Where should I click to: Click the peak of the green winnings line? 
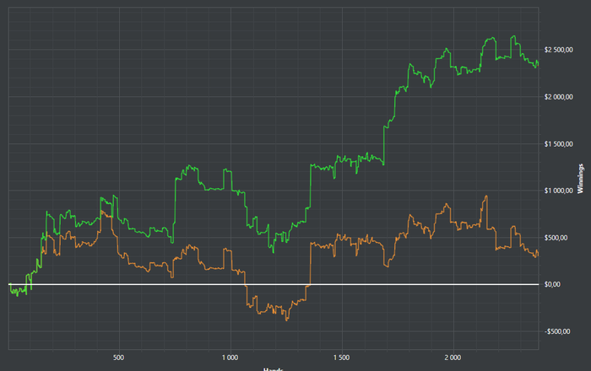(x=513, y=36)
